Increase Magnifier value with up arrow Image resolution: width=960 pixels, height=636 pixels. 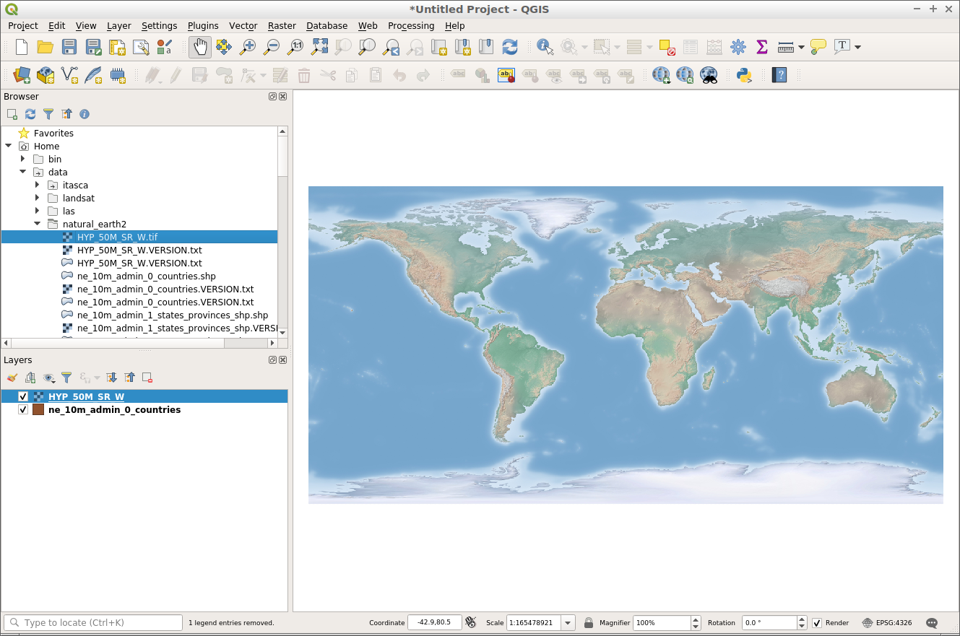click(x=696, y=619)
